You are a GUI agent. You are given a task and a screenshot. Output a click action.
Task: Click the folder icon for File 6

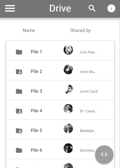click(x=19, y=150)
